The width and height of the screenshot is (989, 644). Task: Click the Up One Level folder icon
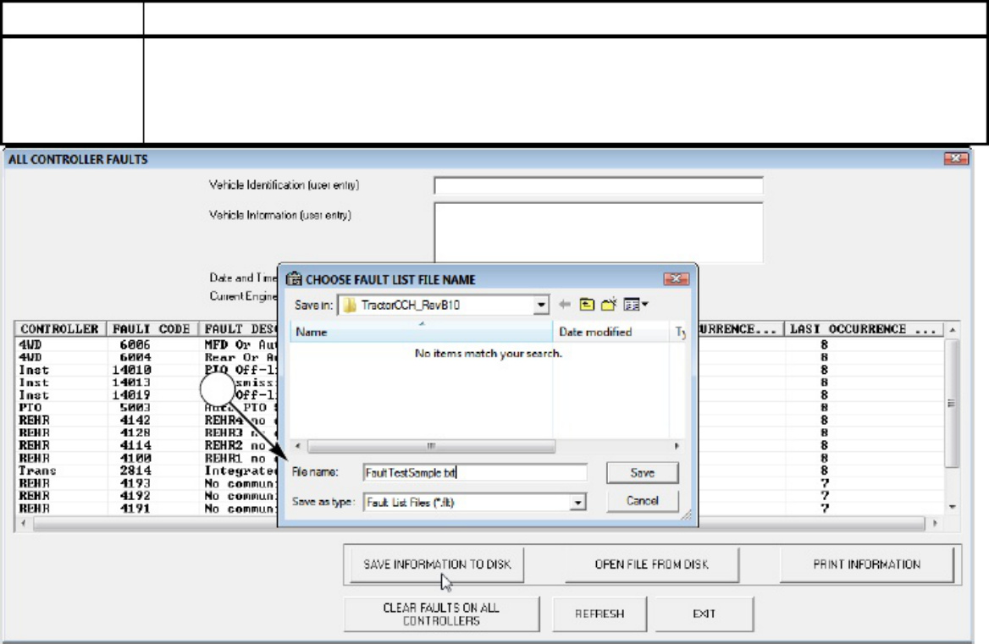click(587, 305)
